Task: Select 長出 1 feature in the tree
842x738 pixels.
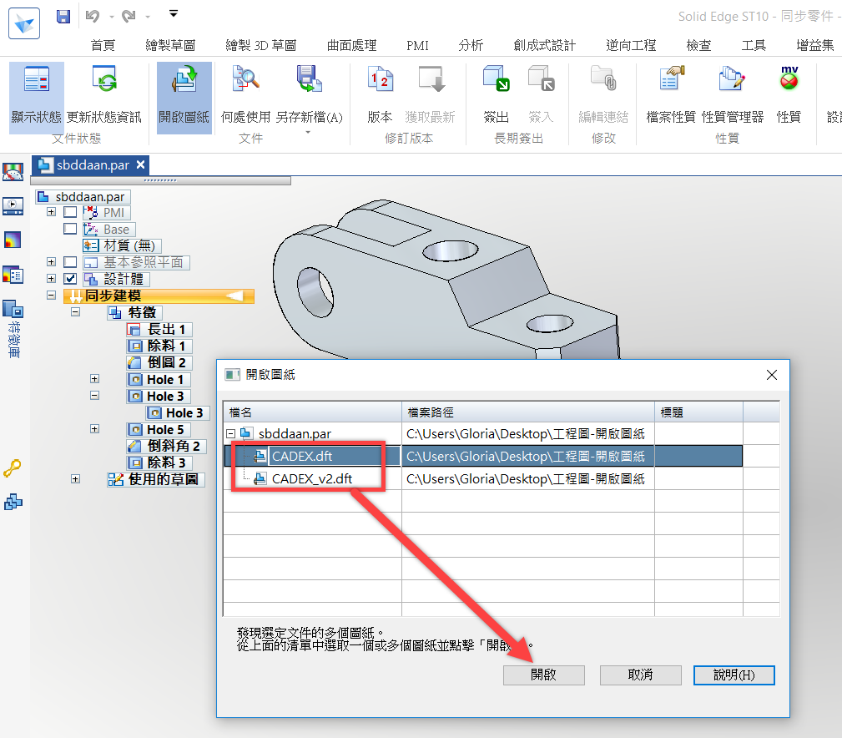Action: [x=159, y=329]
